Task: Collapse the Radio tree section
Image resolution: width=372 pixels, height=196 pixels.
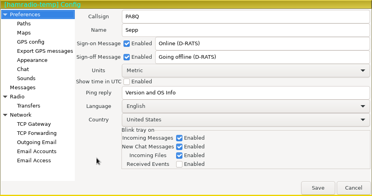Action: [5, 97]
